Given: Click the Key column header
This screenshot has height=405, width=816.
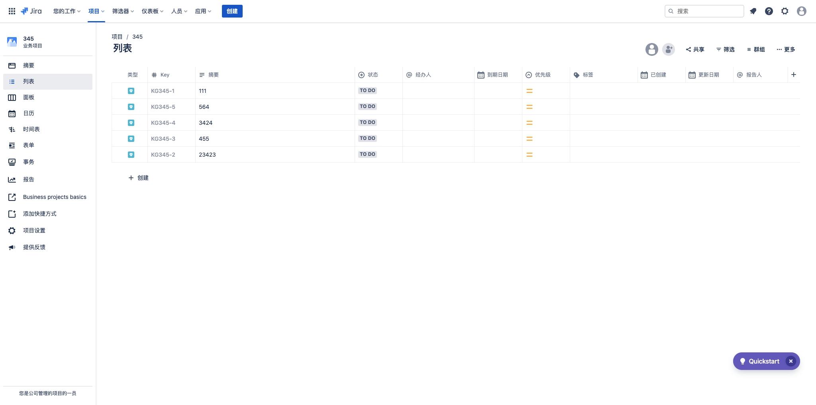Looking at the screenshot, I should coord(171,75).
